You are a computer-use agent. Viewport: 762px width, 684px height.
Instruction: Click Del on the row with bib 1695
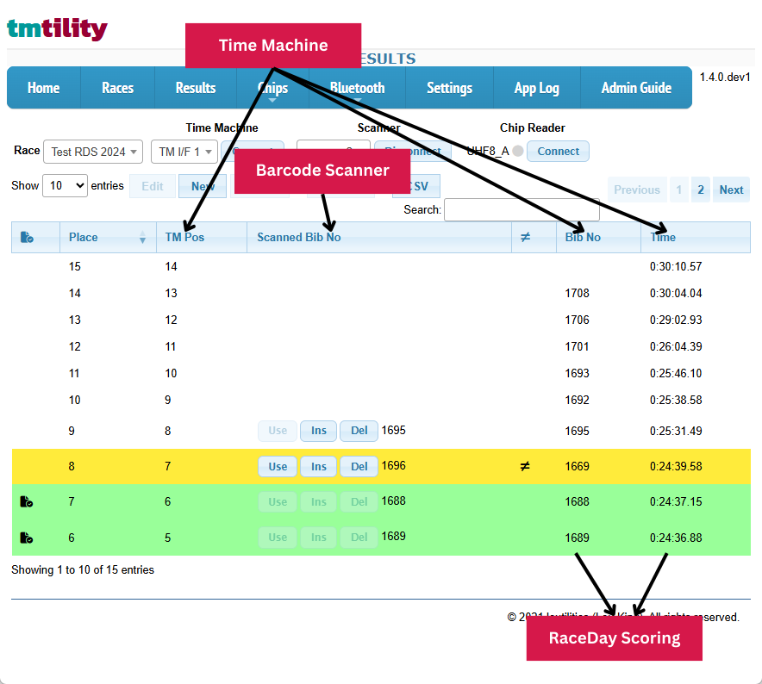(359, 431)
